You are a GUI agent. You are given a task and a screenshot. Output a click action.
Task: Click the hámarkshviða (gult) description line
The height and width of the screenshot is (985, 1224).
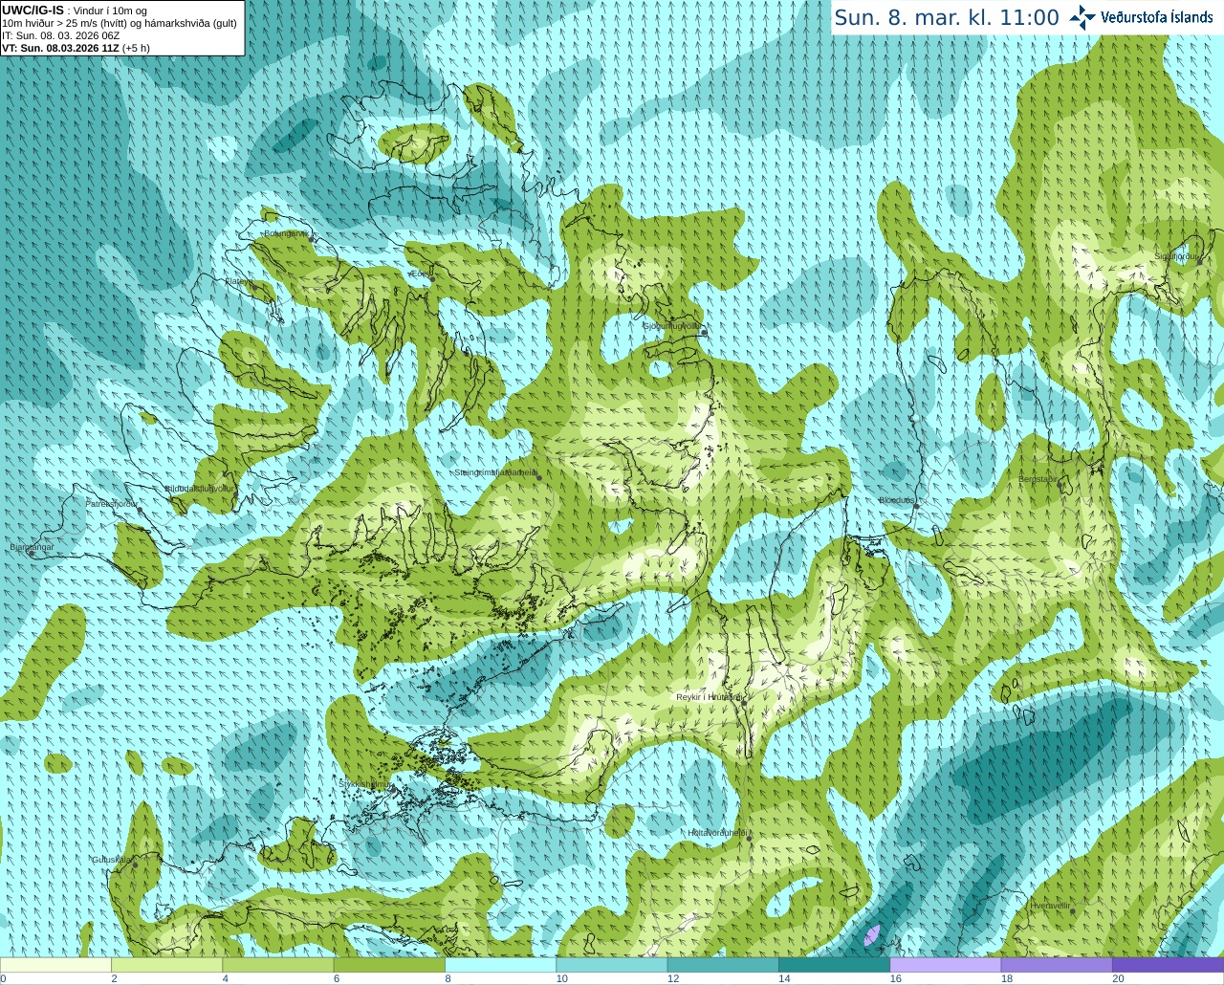120,23
